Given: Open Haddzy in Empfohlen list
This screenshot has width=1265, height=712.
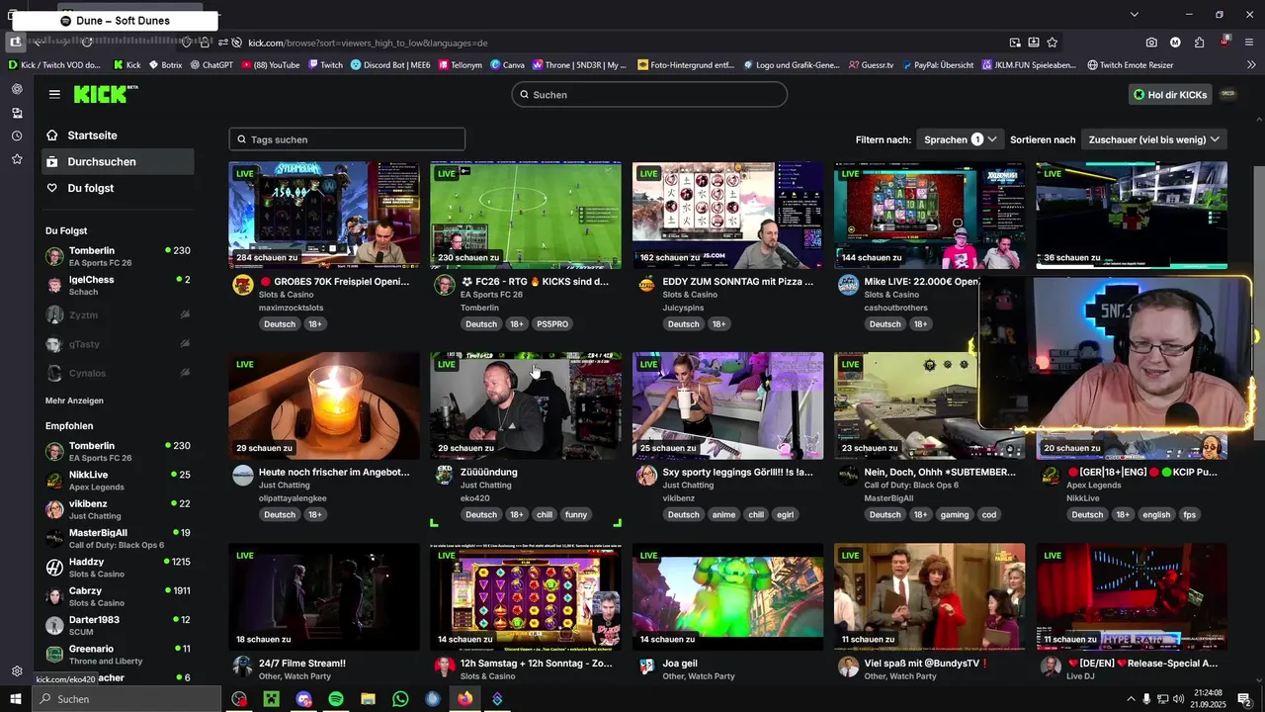Looking at the screenshot, I should tap(118, 568).
